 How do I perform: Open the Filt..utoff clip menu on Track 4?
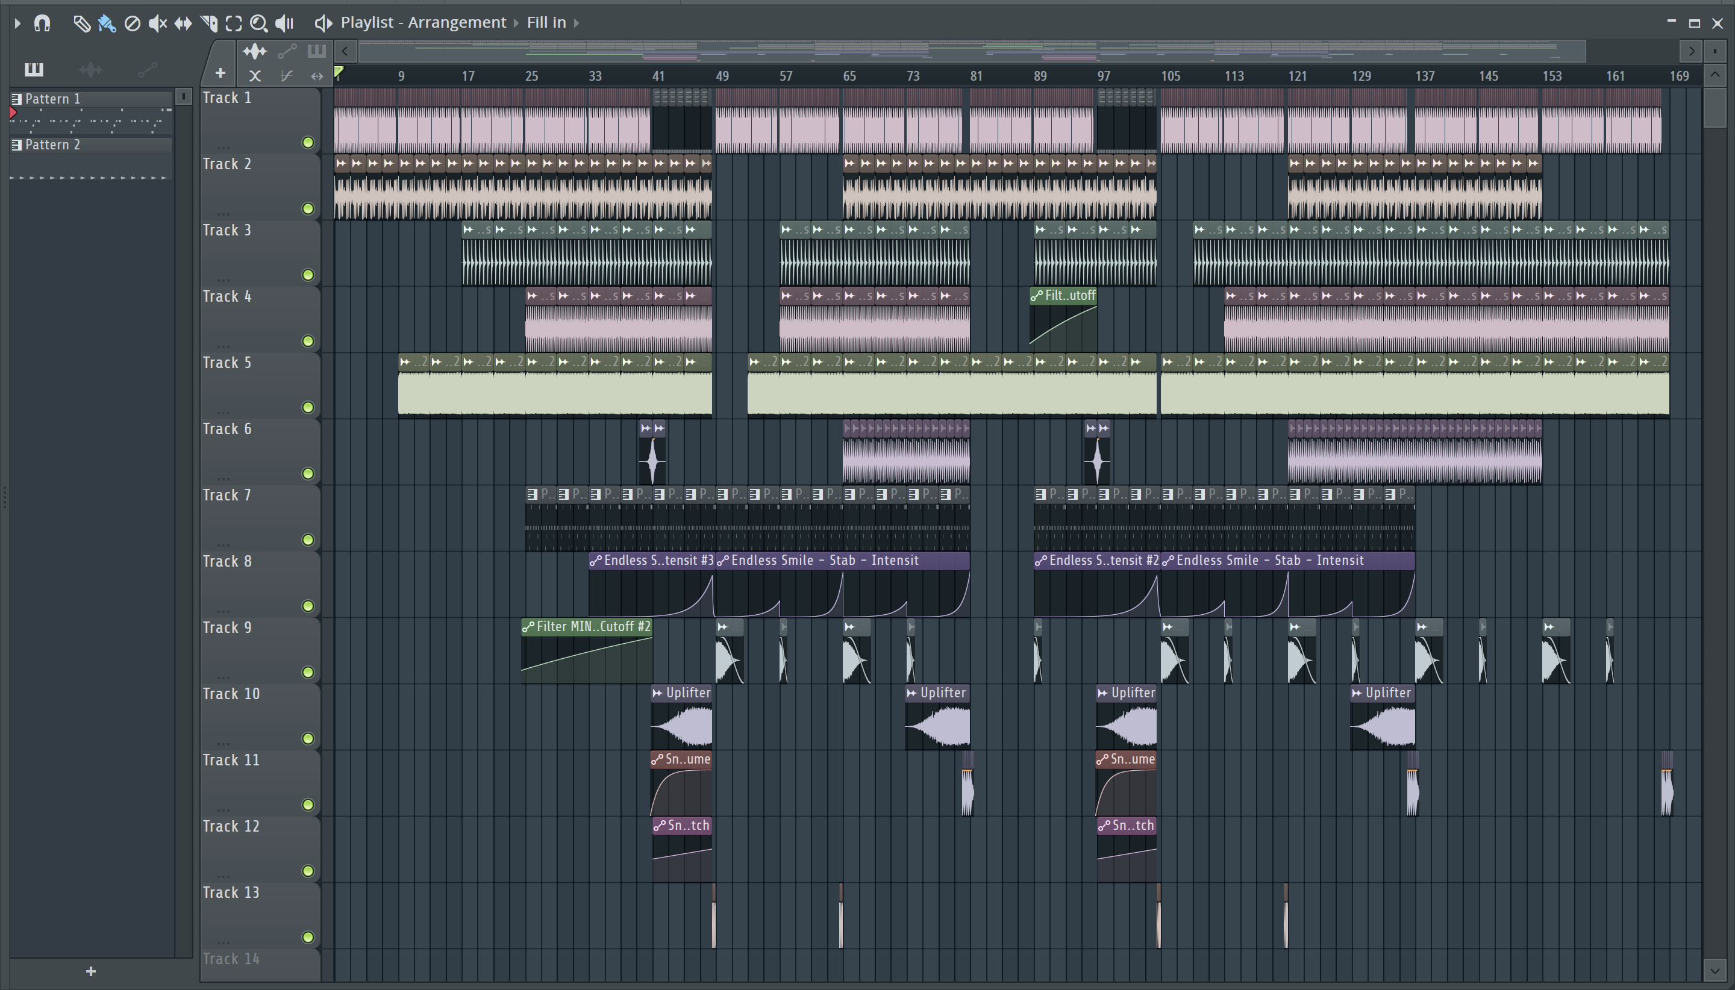(1037, 296)
